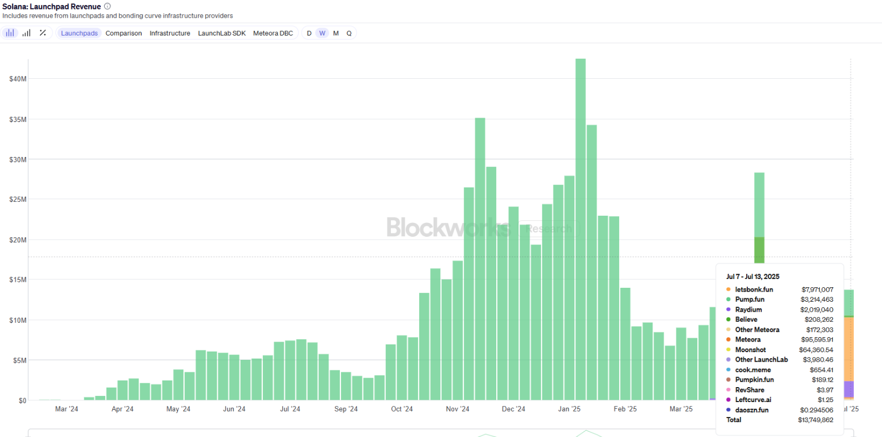Click the '$5M' y-axis label
Image resolution: width=882 pixels, height=437 pixels.
20,360
